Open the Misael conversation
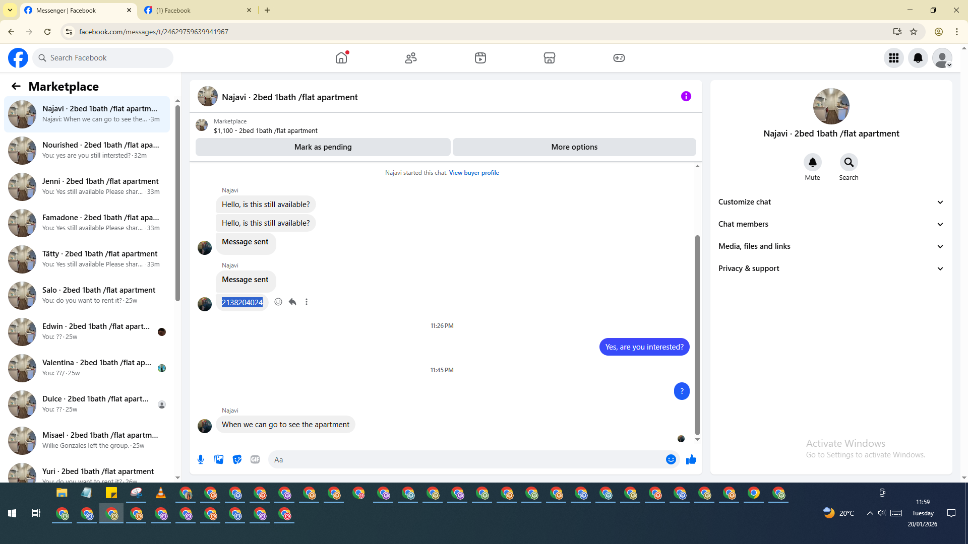Viewport: 968px width, 544px height. click(x=87, y=440)
